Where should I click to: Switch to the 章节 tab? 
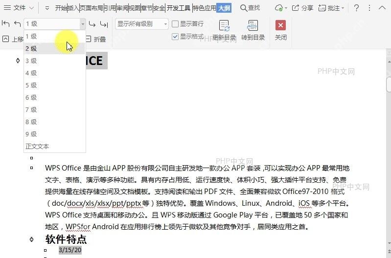pos(147,8)
